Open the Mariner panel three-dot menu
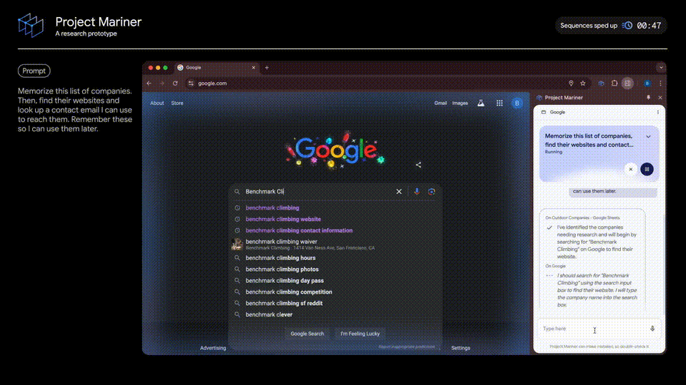686x385 pixels. (x=658, y=113)
